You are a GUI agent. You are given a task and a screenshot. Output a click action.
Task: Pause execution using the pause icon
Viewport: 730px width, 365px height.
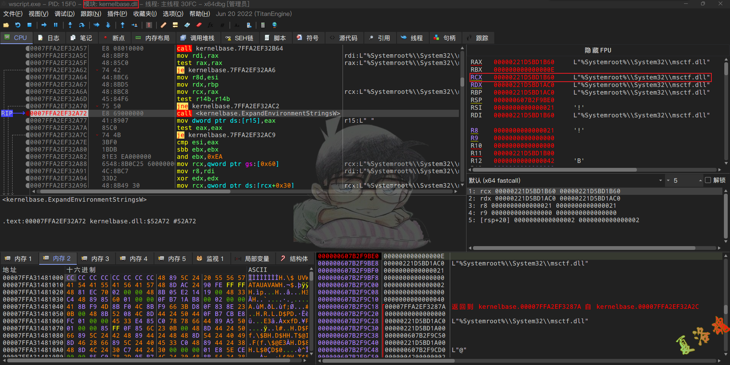56,25
